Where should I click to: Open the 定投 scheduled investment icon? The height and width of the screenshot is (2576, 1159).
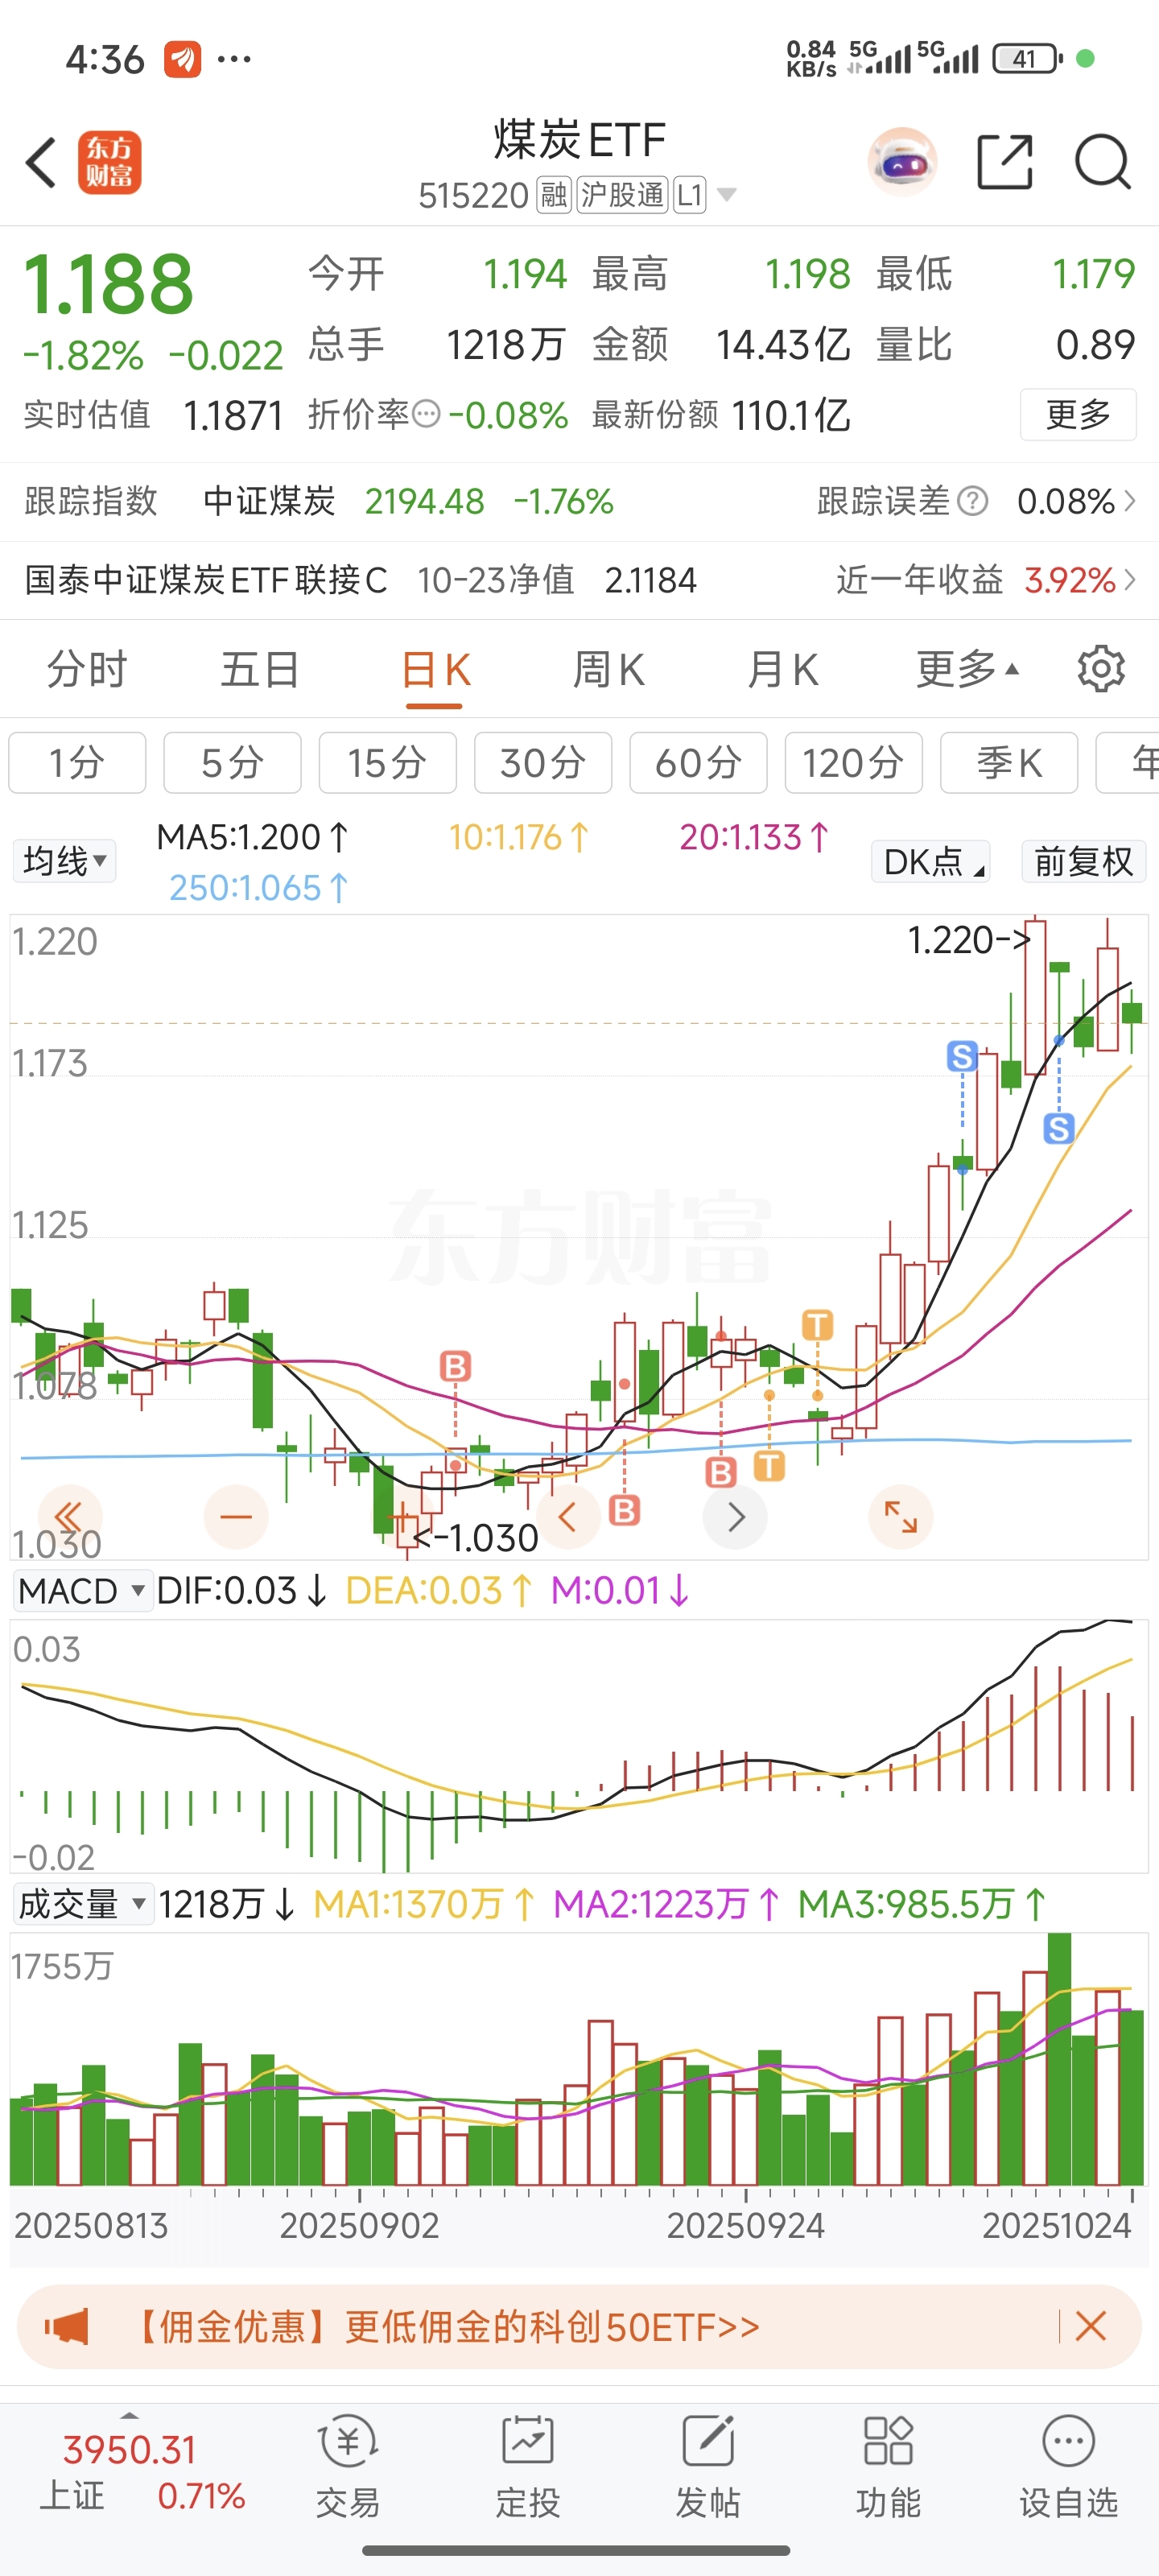pos(527,2467)
